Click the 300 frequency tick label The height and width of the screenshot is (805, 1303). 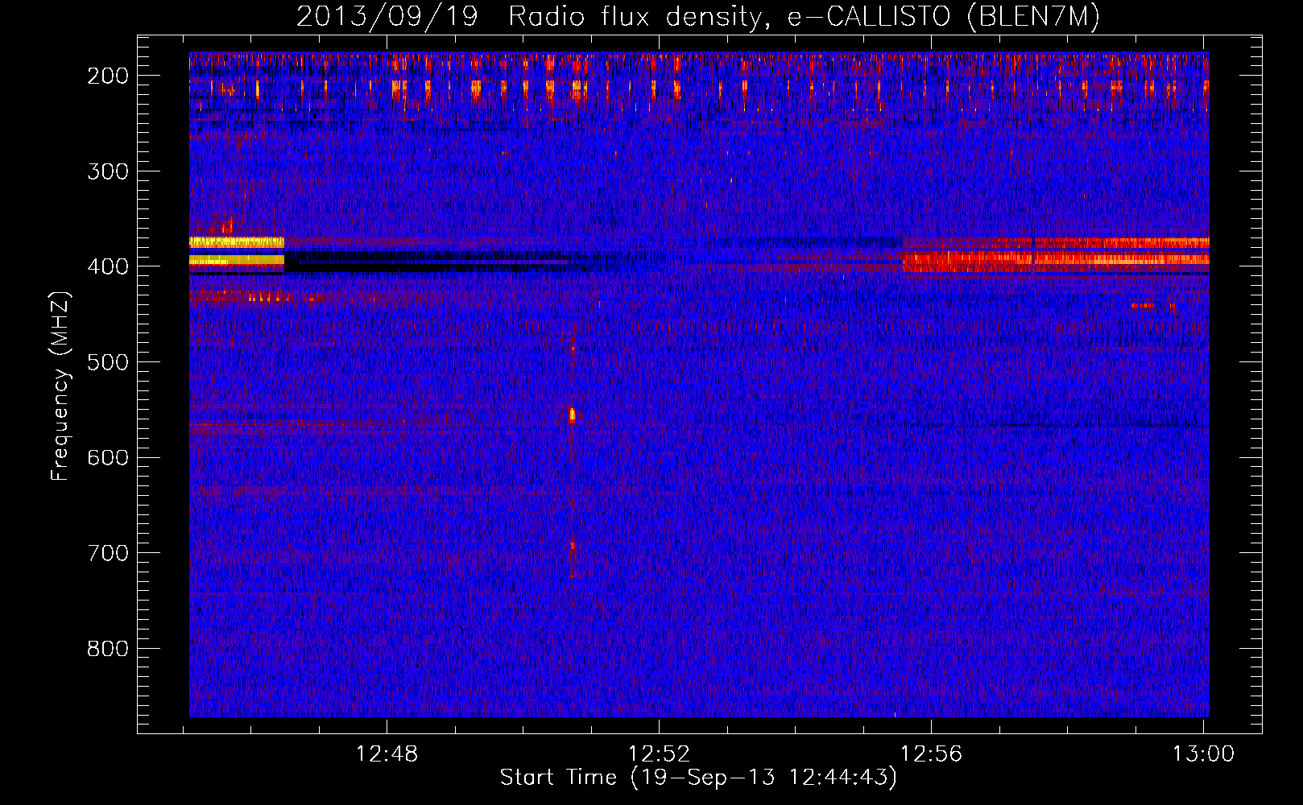[x=108, y=171]
